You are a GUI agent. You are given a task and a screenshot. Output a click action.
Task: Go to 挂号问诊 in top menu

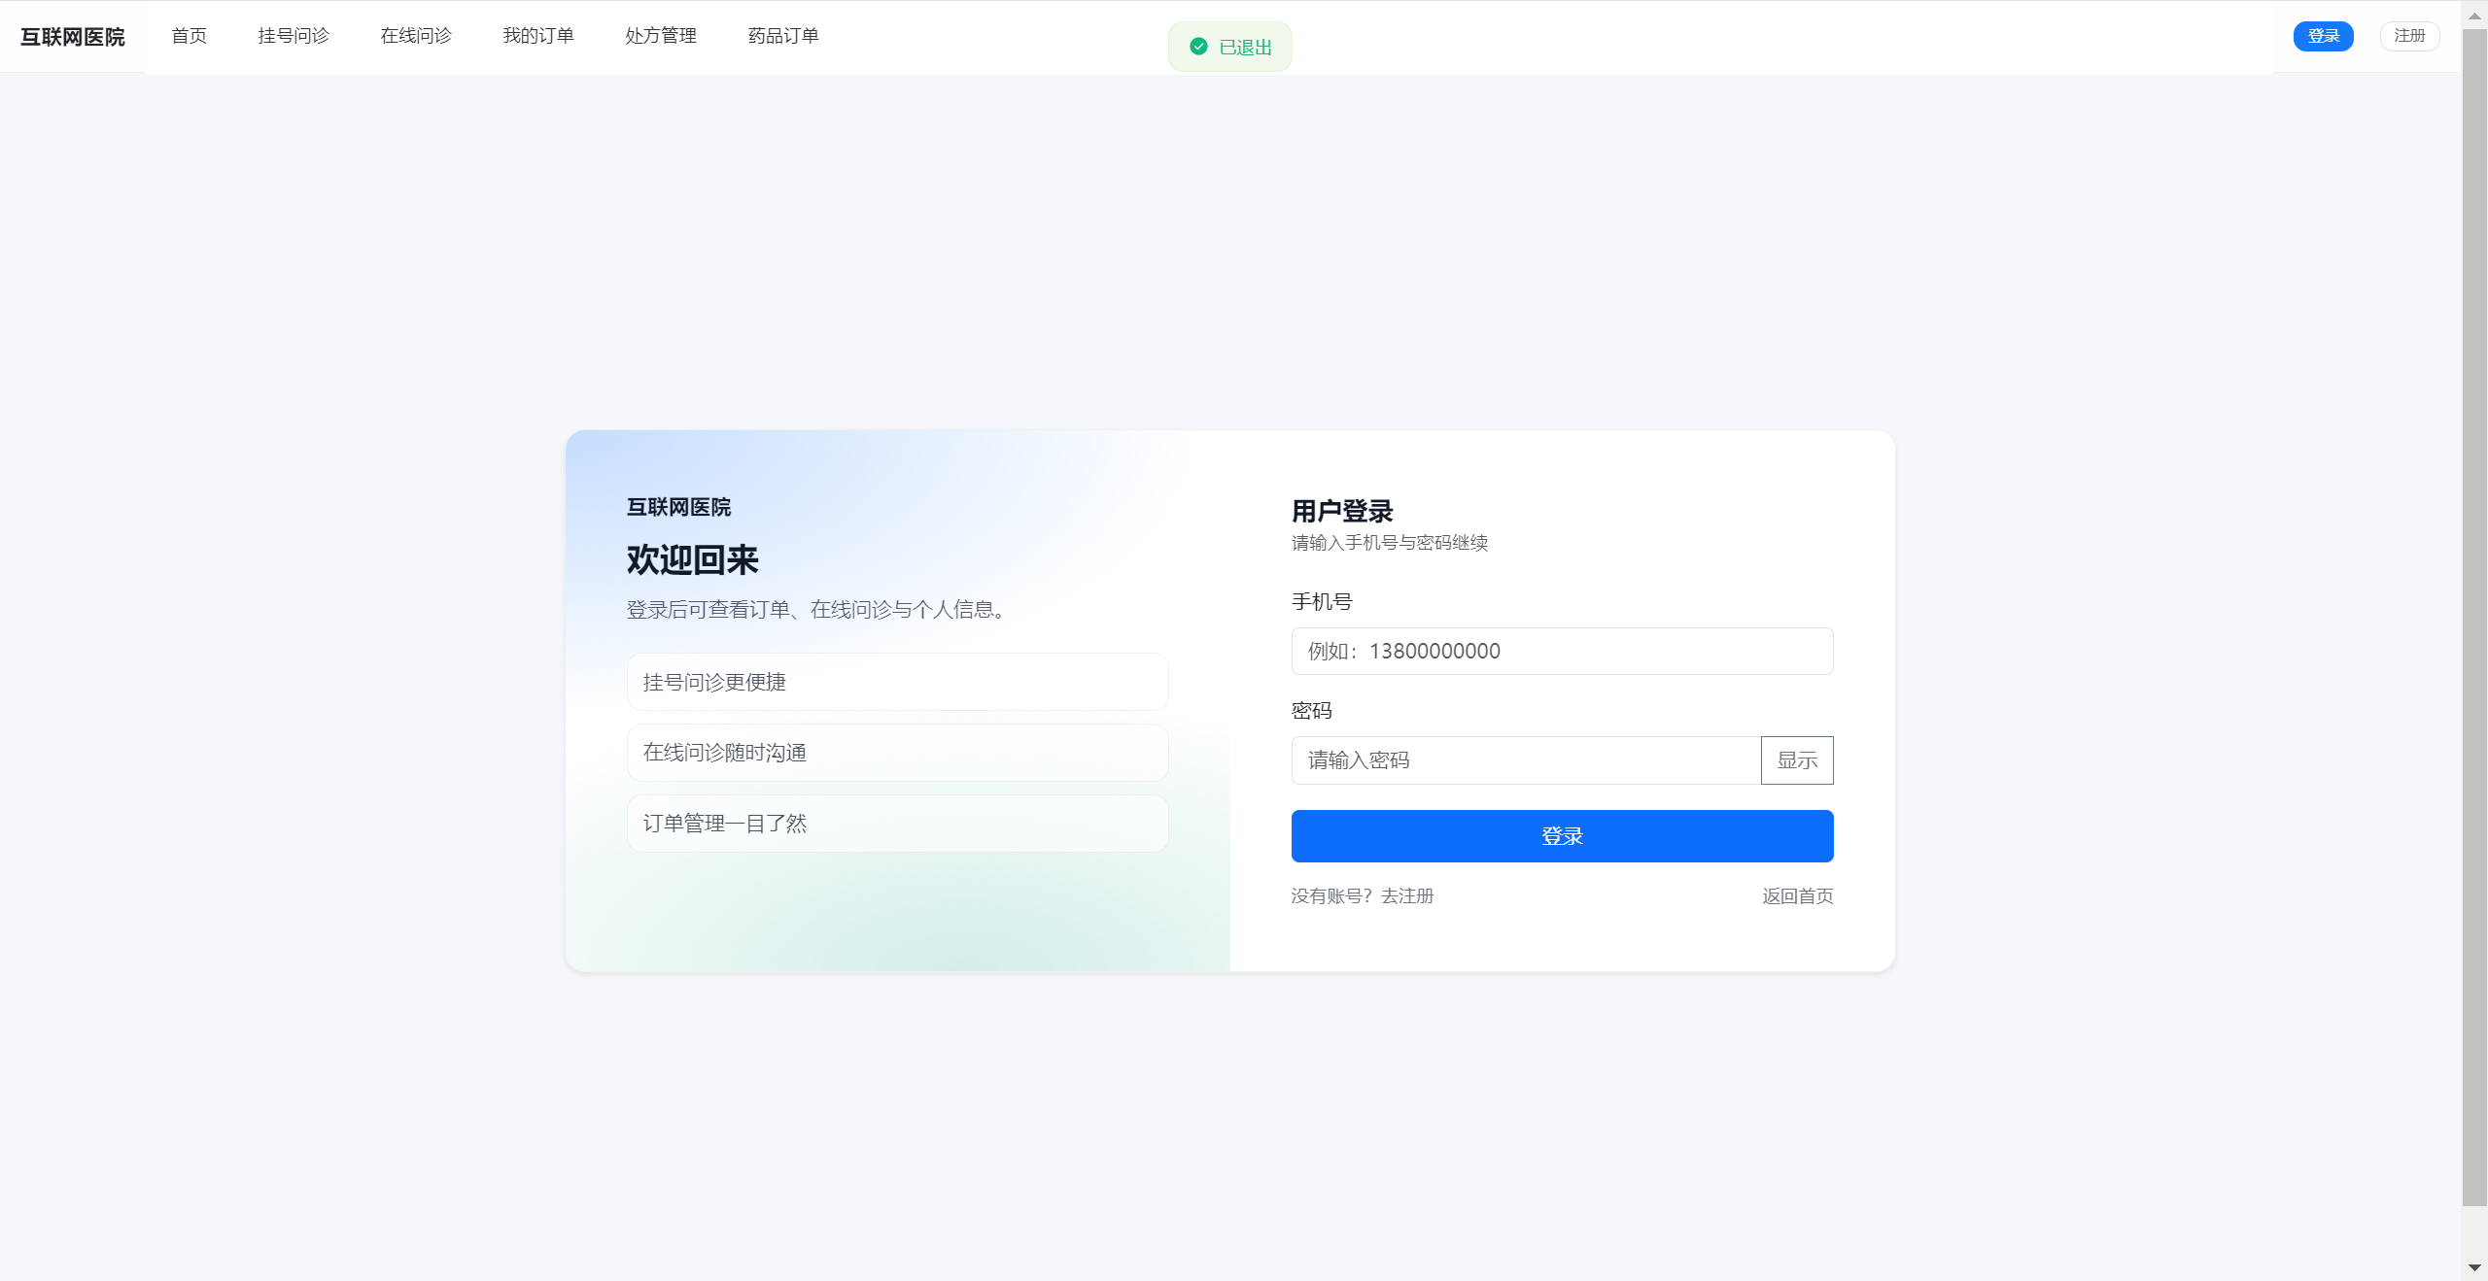(294, 36)
